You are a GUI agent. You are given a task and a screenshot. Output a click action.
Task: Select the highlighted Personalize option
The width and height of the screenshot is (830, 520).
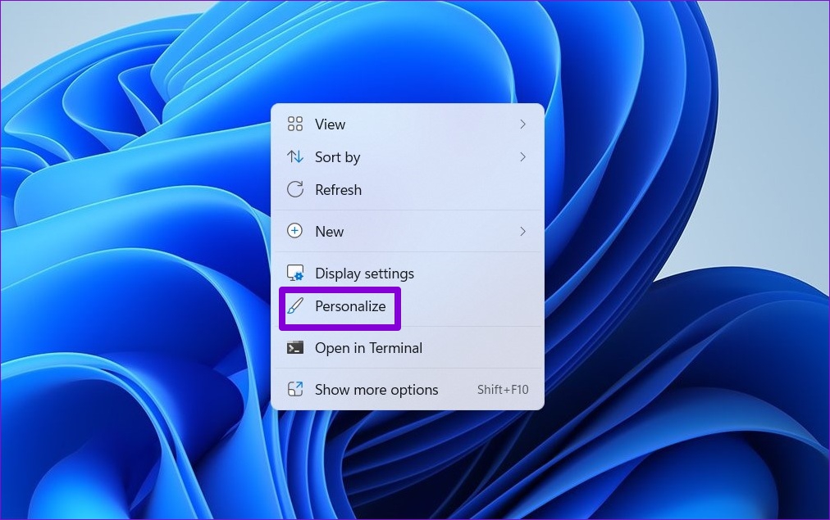pyautogui.click(x=351, y=307)
